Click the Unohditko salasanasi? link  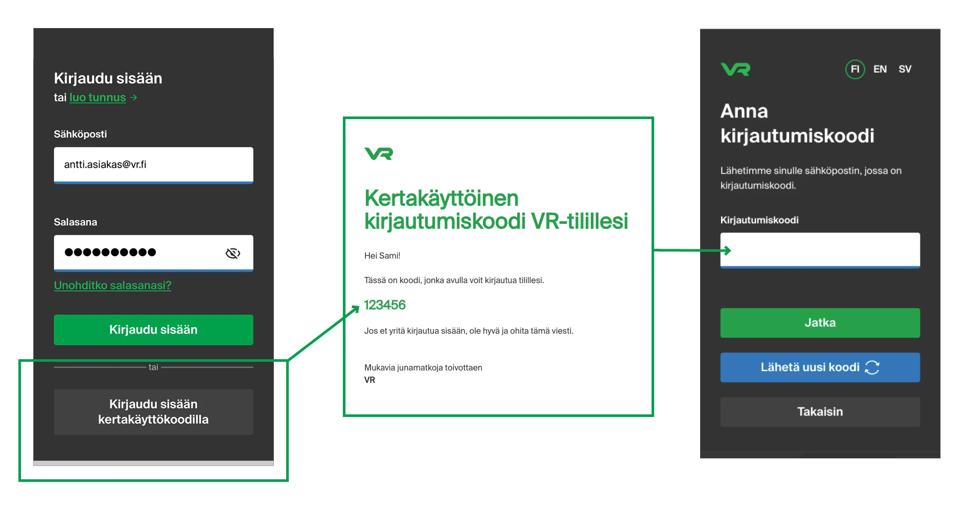(112, 285)
